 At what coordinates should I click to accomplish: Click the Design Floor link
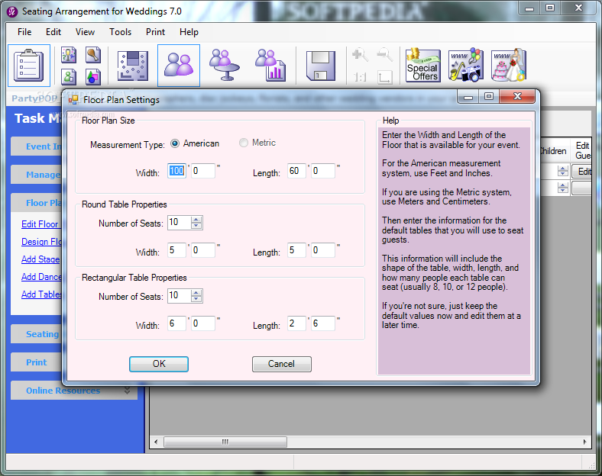41,242
